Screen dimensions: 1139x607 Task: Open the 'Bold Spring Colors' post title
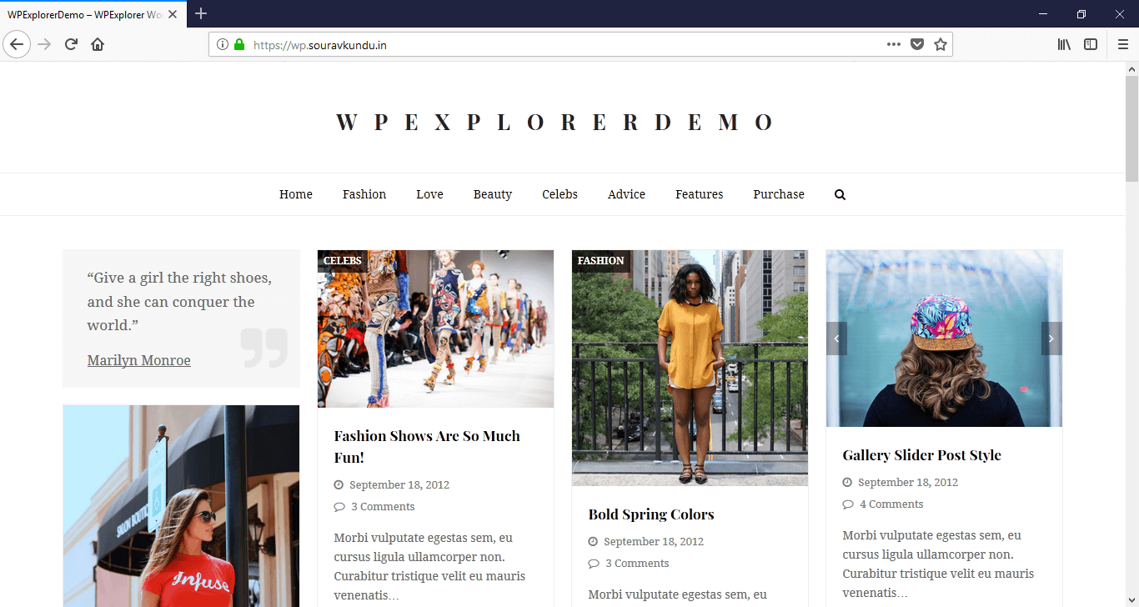pyautogui.click(x=651, y=514)
